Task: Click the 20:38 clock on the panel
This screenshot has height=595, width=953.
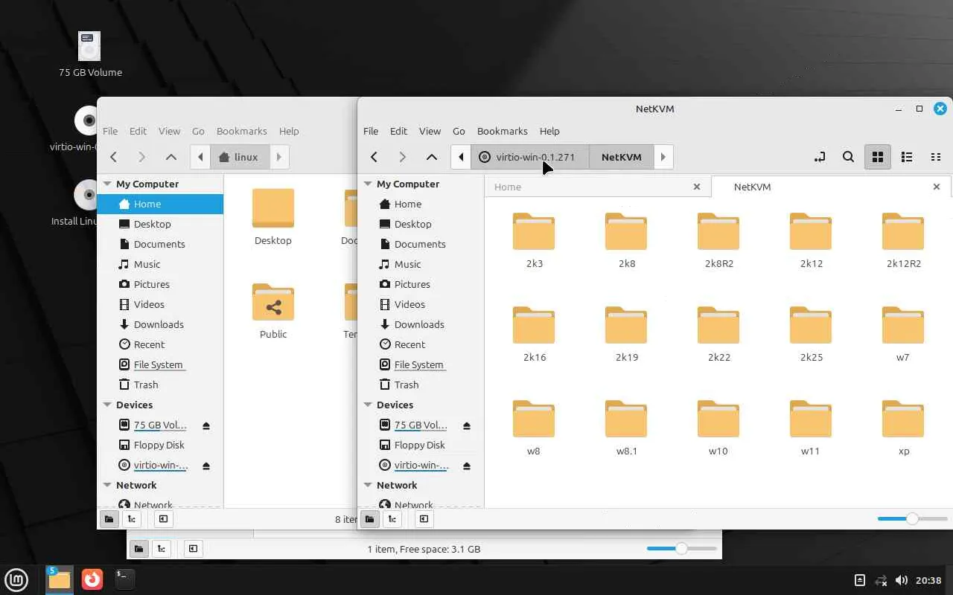Action: [x=929, y=580]
